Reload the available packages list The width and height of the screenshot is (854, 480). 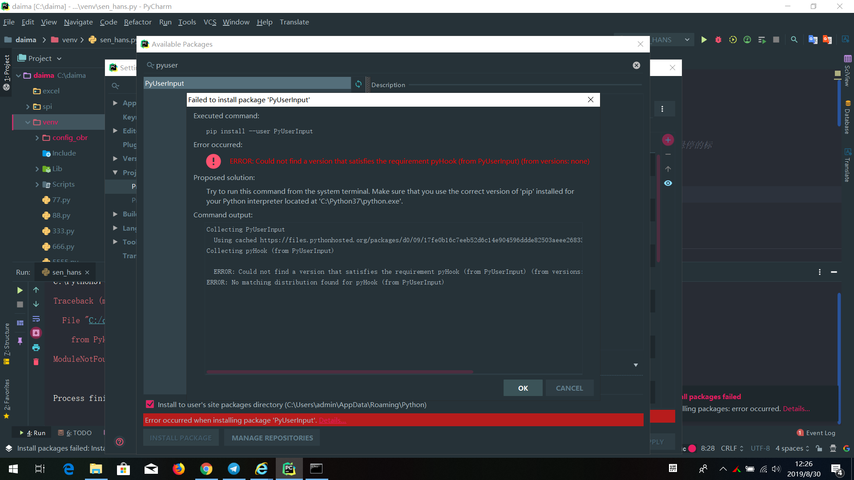pos(359,84)
